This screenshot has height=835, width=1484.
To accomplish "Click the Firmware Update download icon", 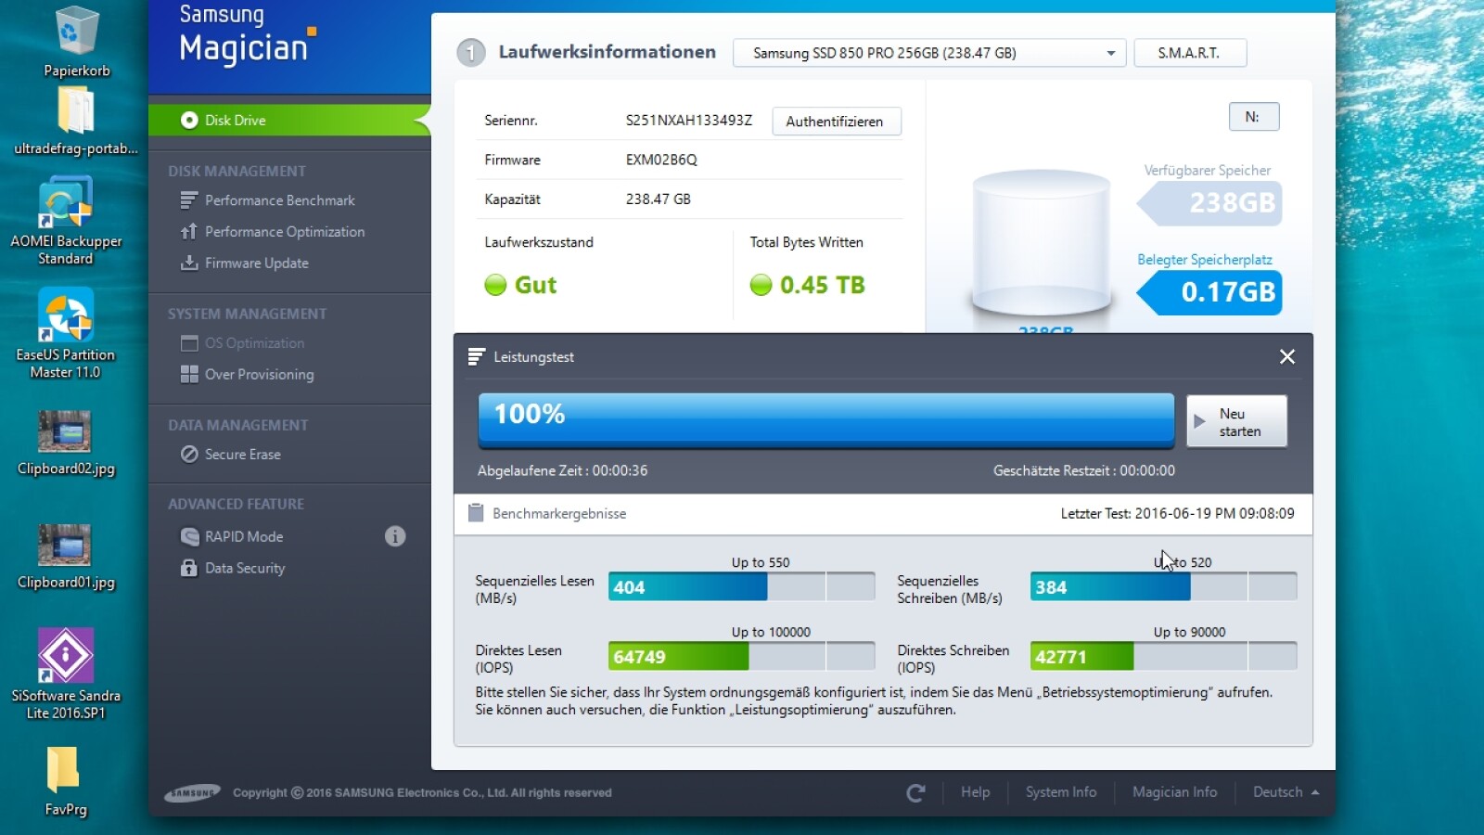I will coord(189,263).
